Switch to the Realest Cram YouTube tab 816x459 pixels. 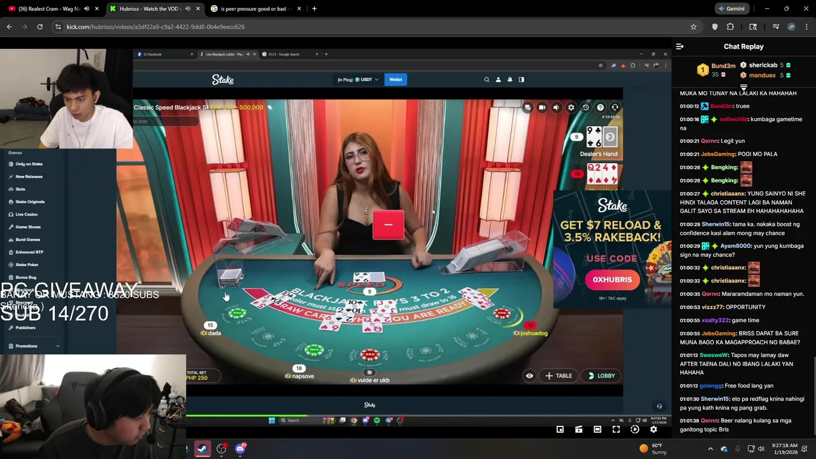[54, 9]
